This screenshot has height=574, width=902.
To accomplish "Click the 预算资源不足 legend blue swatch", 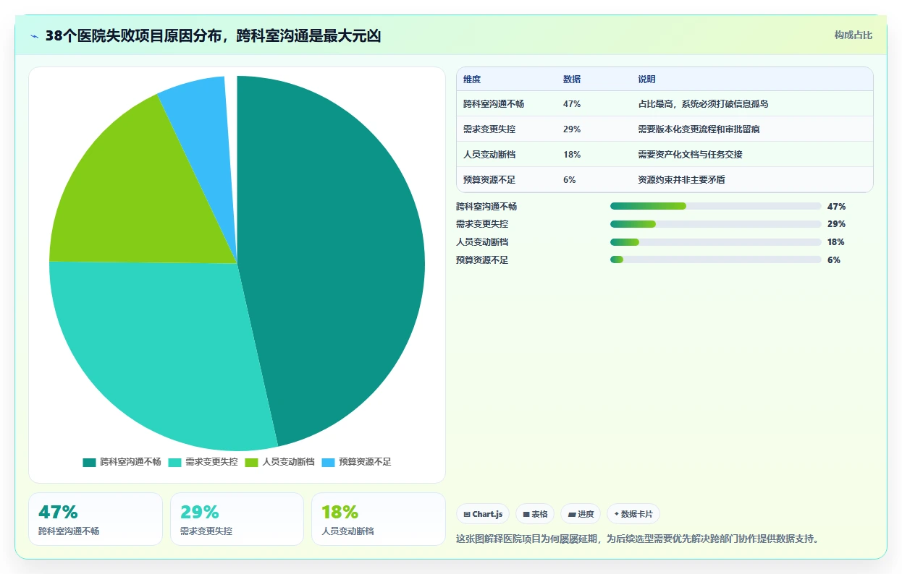I will (x=328, y=462).
